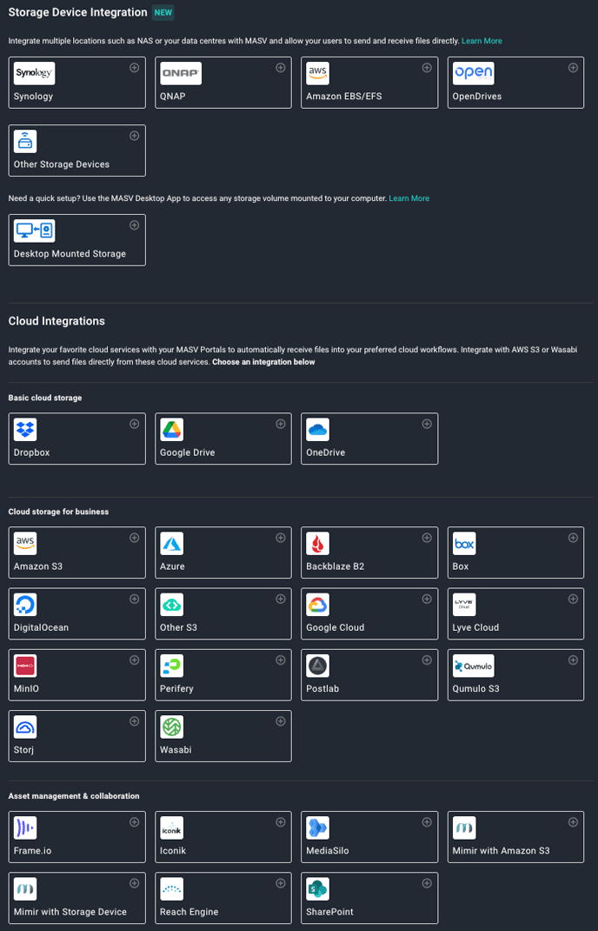The image size is (598, 931).
Task: Click the Other Storage Devices icon
Action: tap(25, 141)
